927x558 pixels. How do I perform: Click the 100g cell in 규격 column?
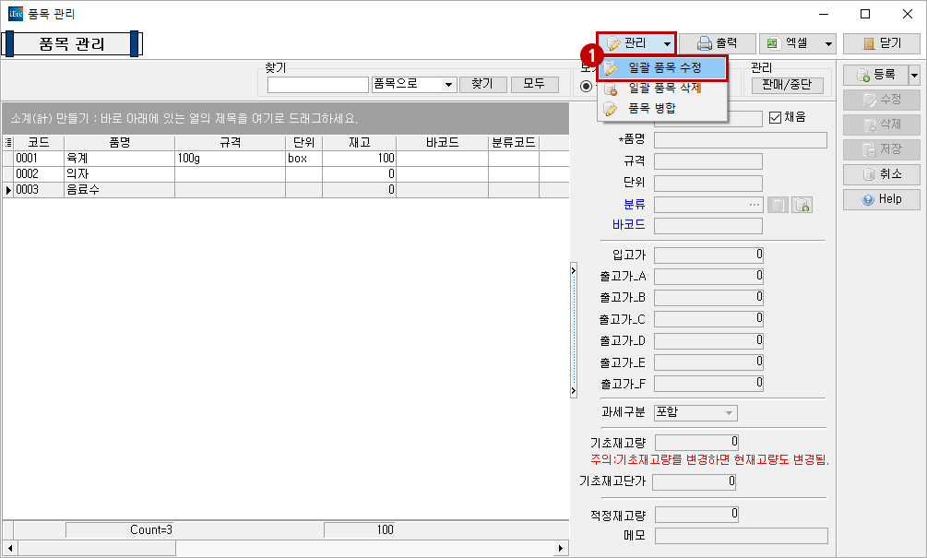click(x=230, y=159)
